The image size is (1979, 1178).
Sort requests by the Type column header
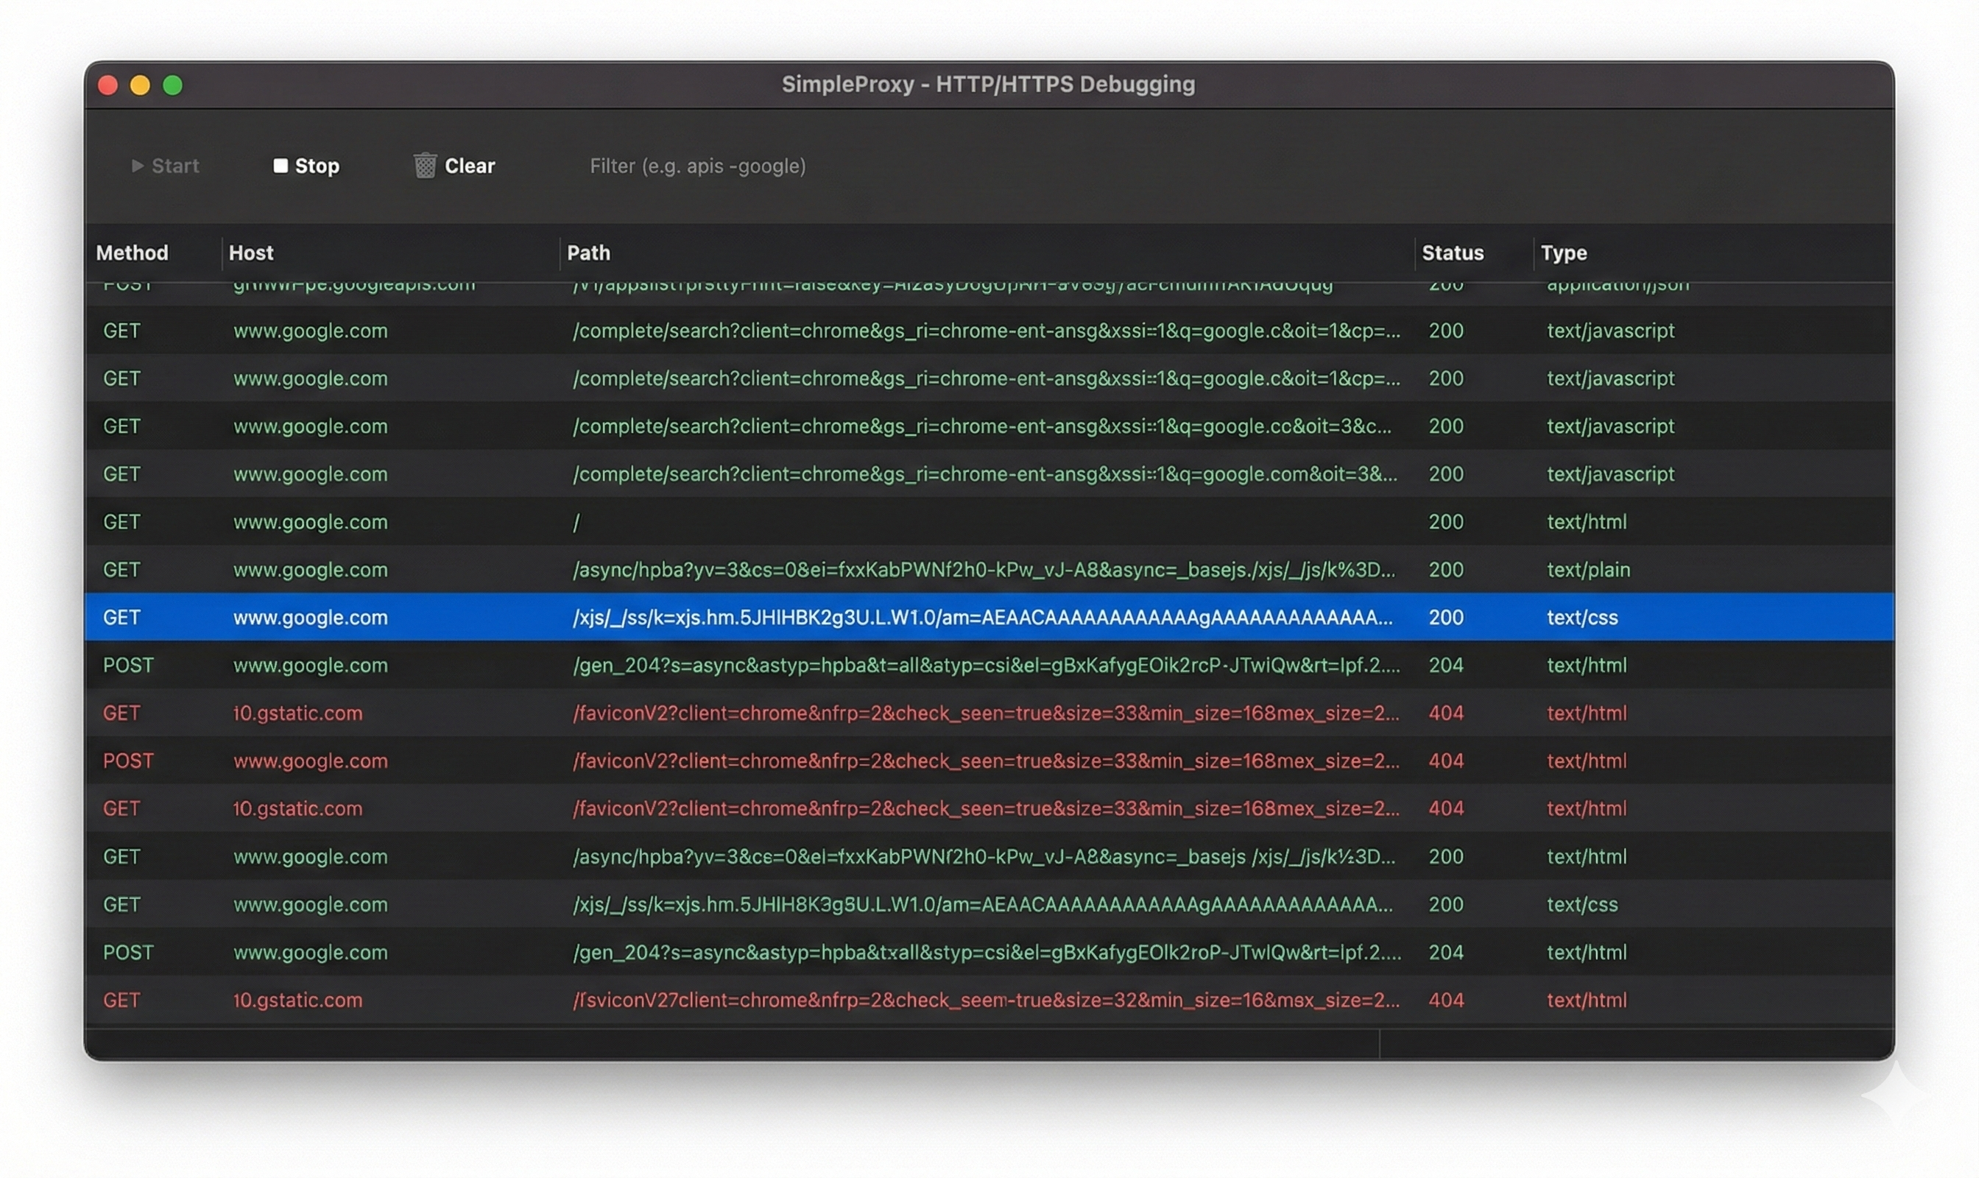pyautogui.click(x=1564, y=253)
